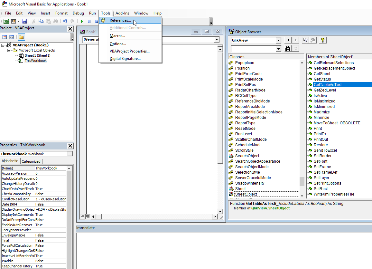The height and width of the screenshot is (269, 372).
Task: Click the Undo arrow in the toolbar
Action: [65, 21]
